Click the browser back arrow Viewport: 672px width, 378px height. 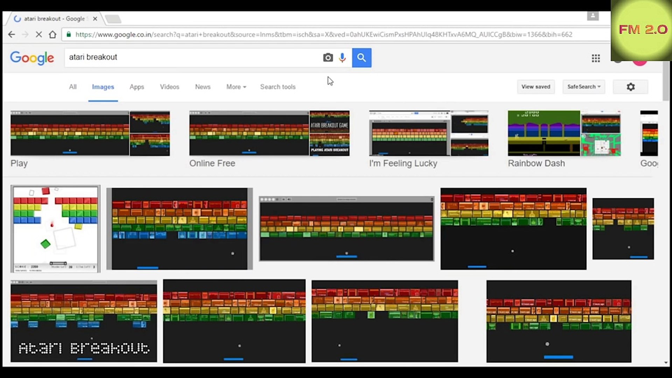[x=12, y=34]
